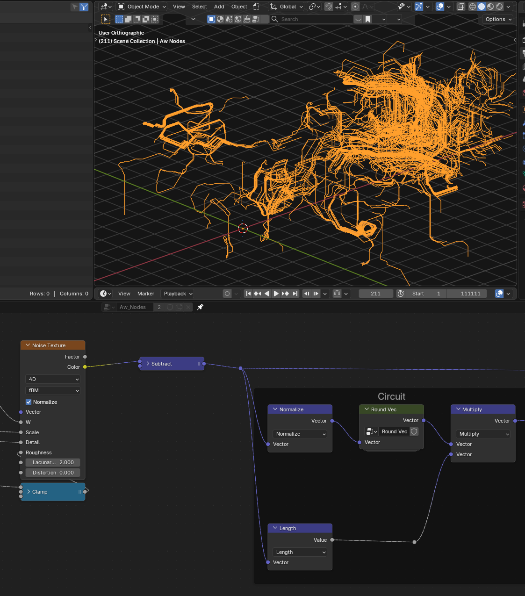Switch to solid viewport shading

click(482, 7)
